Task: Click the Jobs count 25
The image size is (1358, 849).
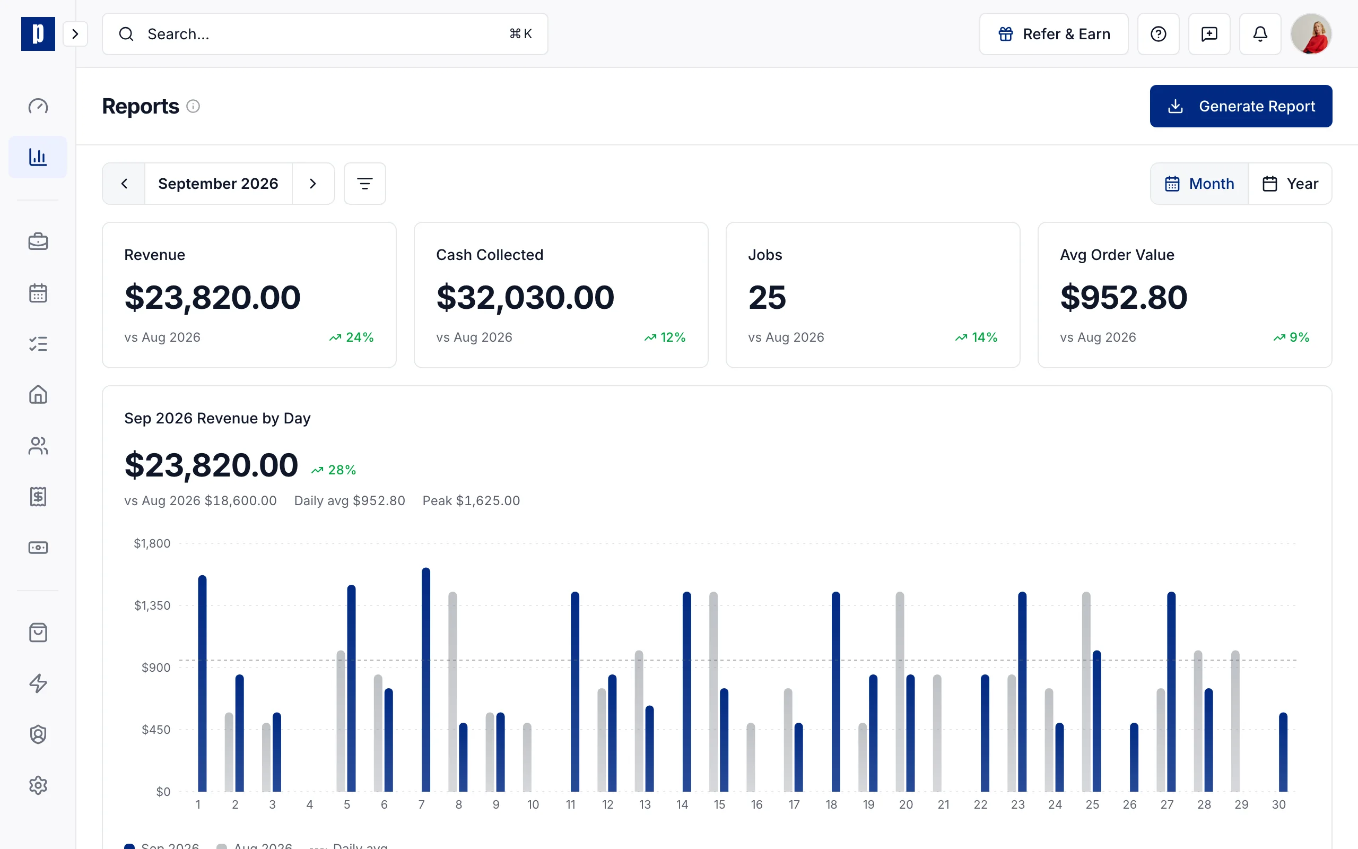Action: 767,297
